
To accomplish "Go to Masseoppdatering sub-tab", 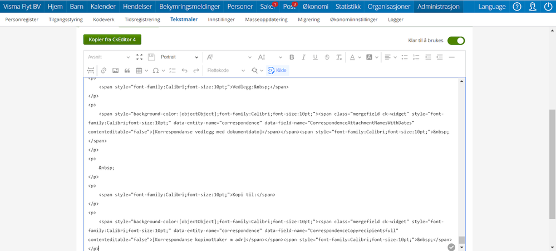I will point(266,20).
